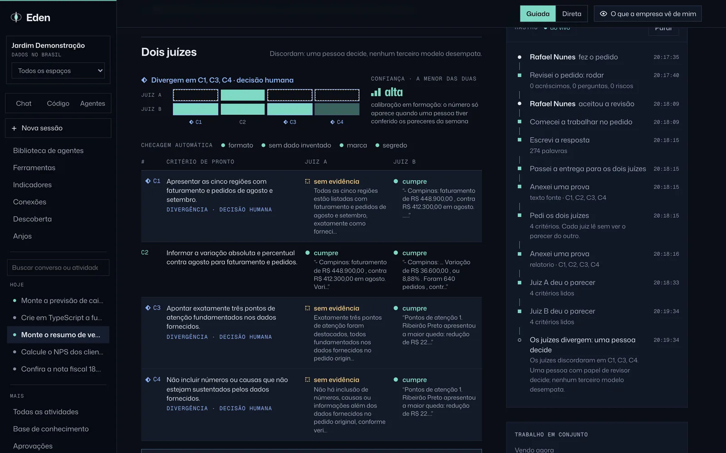Screen dimensions: 726x453
Task: Click the diamond icon beside C4 criterion row
Action: 148,380
